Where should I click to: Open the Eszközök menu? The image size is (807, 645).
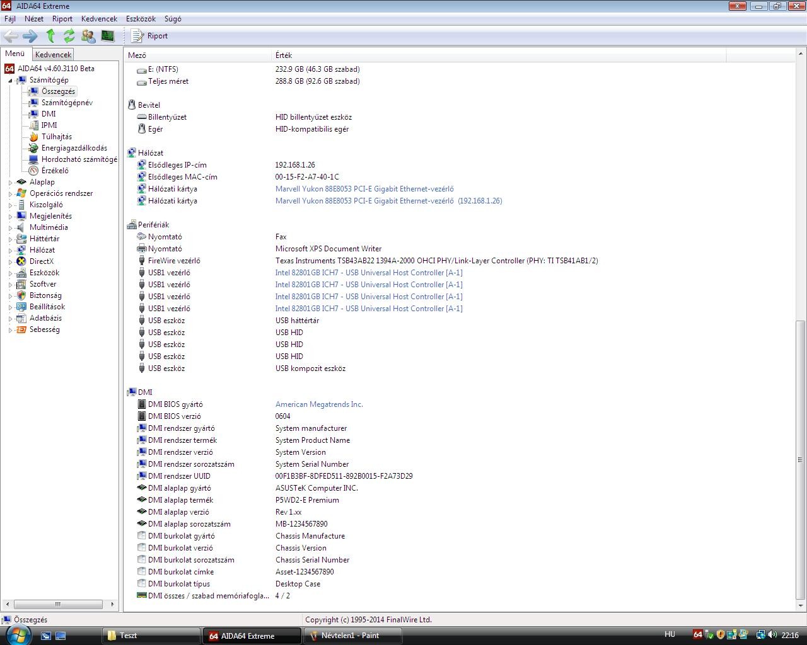point(141,19)
